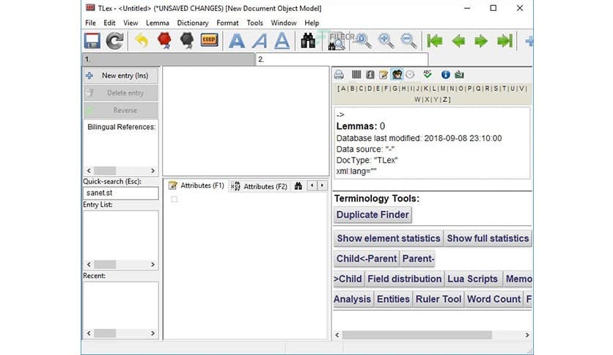613x355 pixels.
Task: Open the Lua Scripts tool
Action: [472, 279]
